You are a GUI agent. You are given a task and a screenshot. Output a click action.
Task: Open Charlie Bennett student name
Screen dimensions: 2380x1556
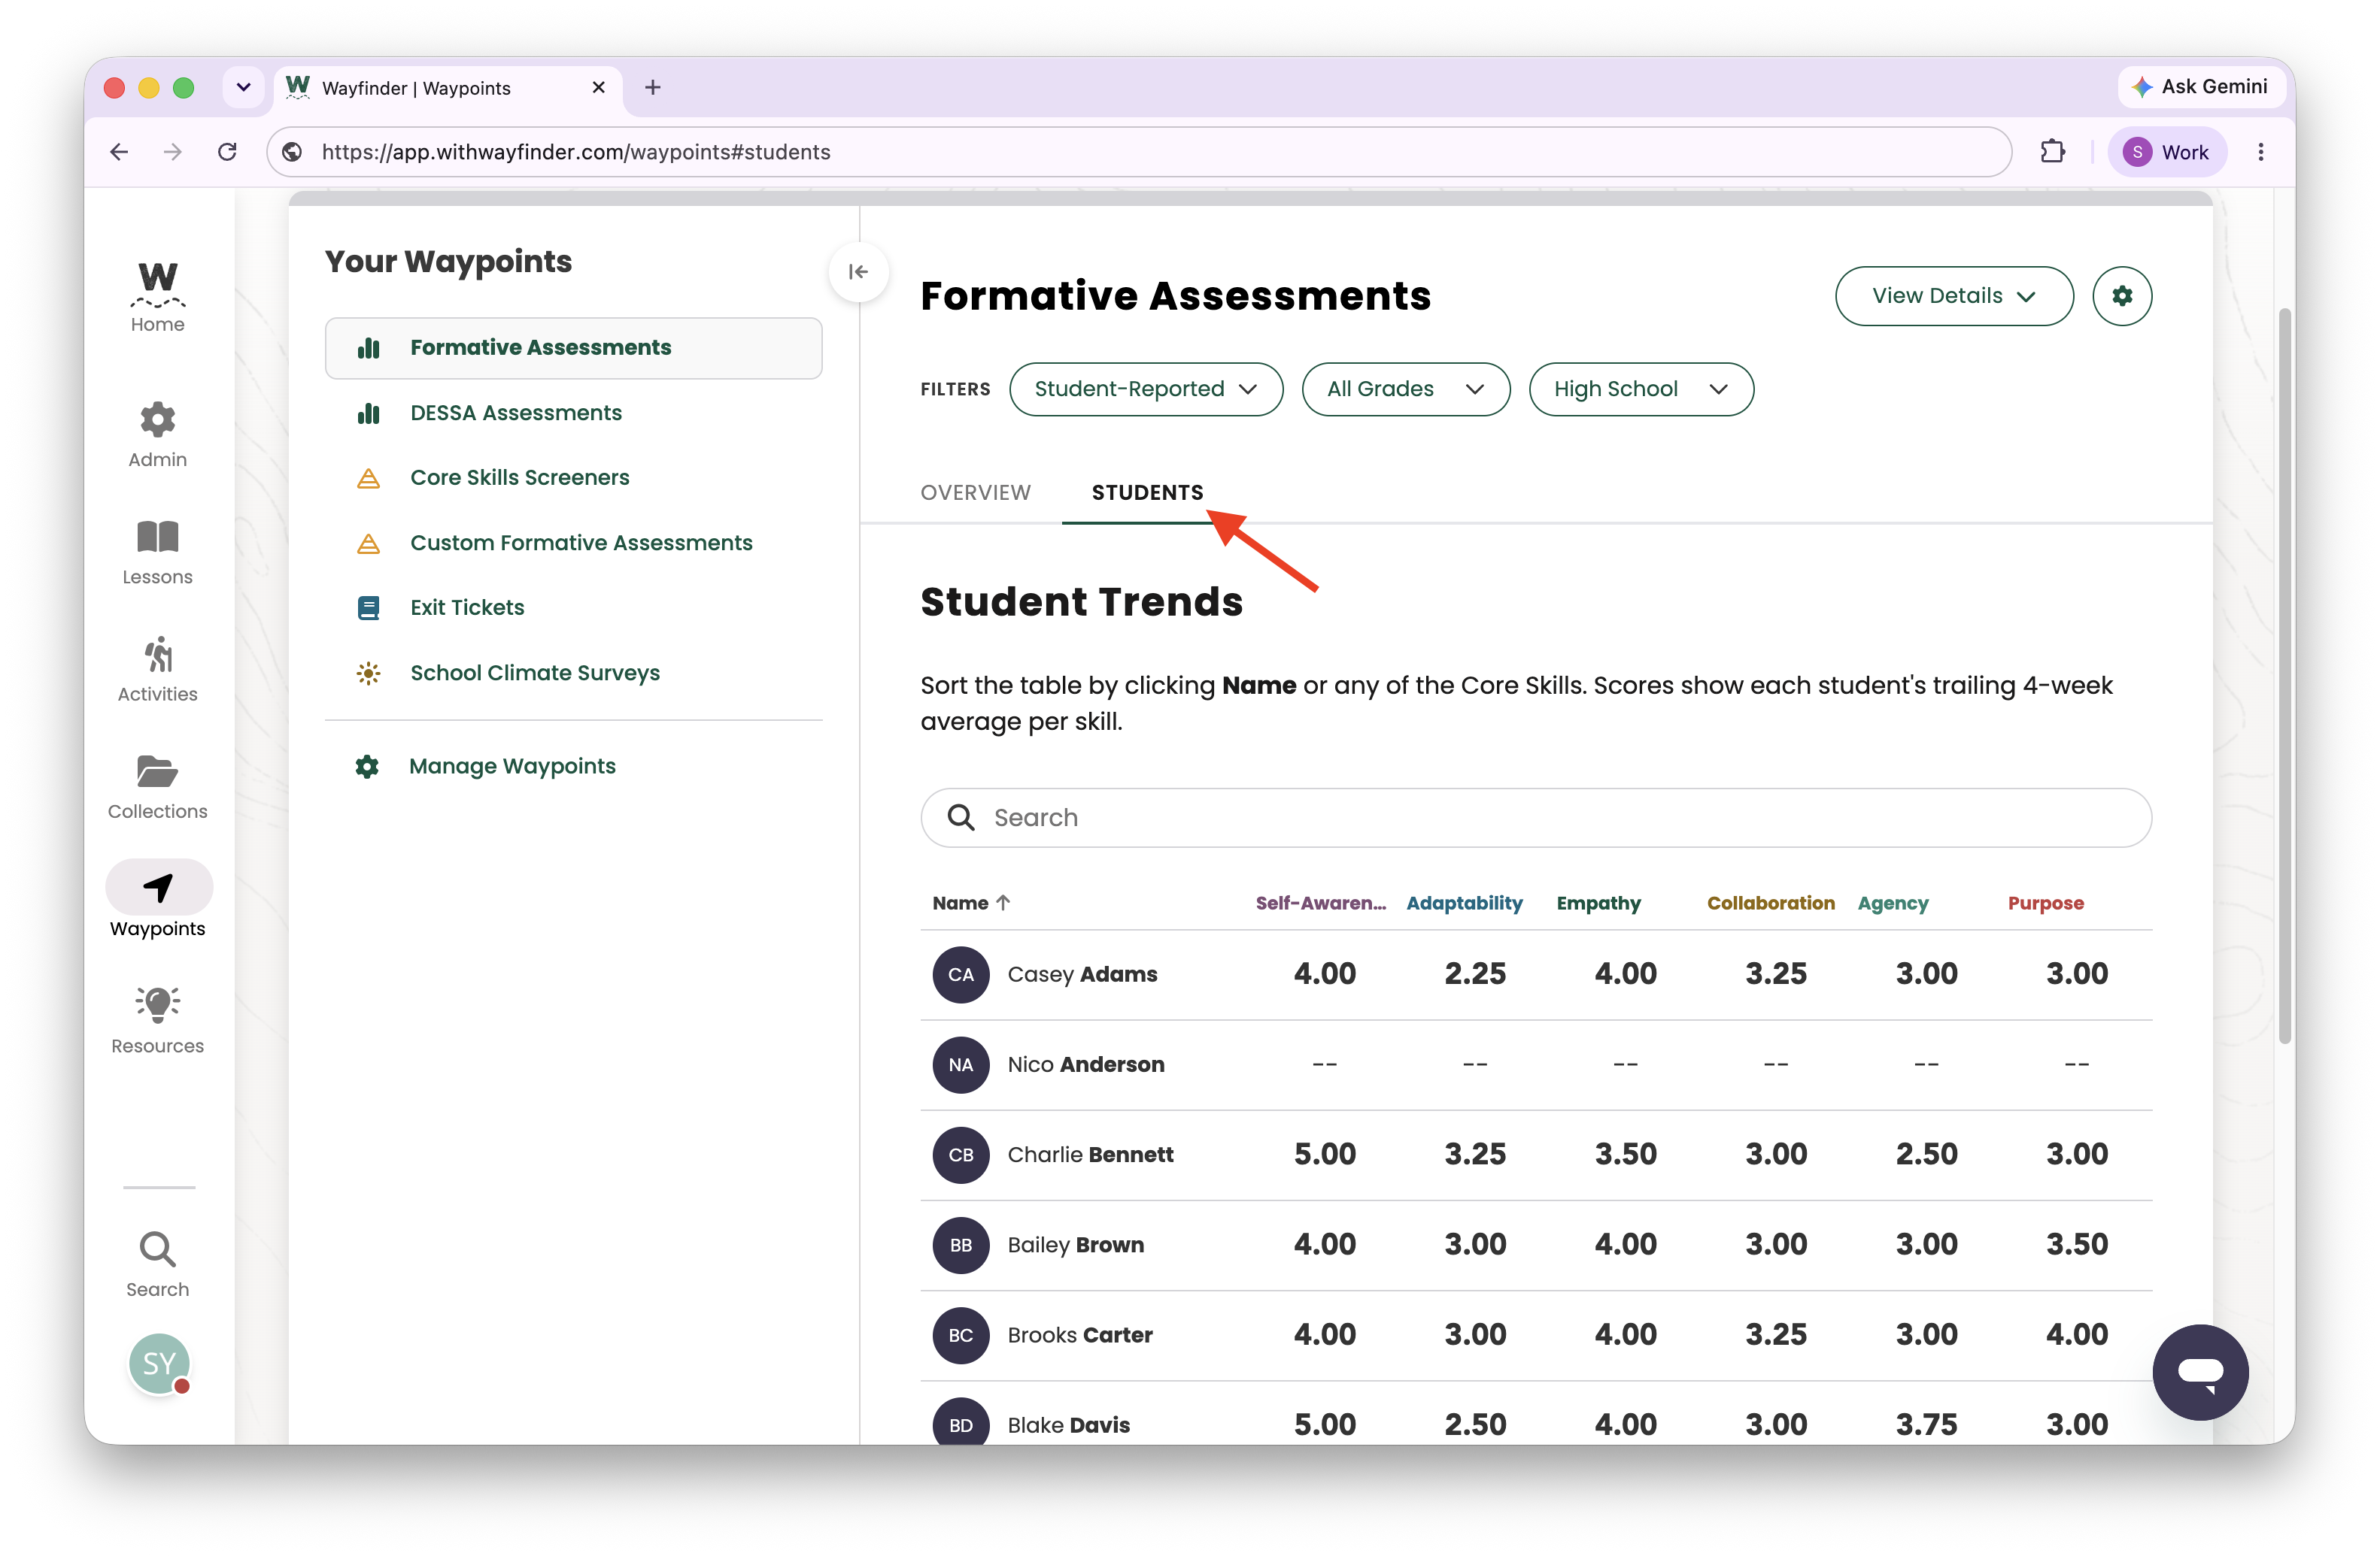pos(1090,1155)
